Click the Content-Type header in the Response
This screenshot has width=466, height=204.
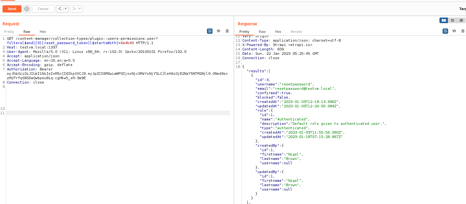click(x=292, y=40)
